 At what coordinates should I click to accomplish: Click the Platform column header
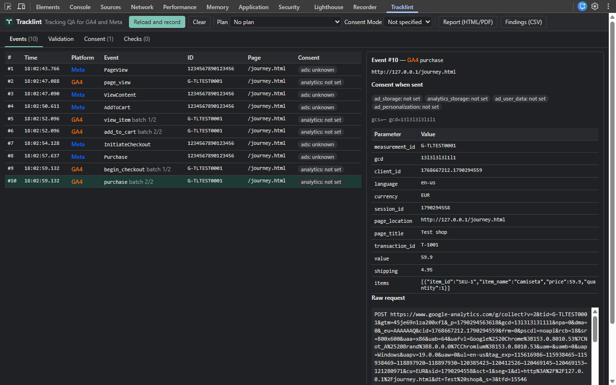point(83,58)
